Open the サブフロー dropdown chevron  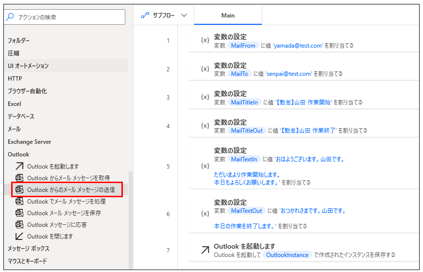click(184, 16)
